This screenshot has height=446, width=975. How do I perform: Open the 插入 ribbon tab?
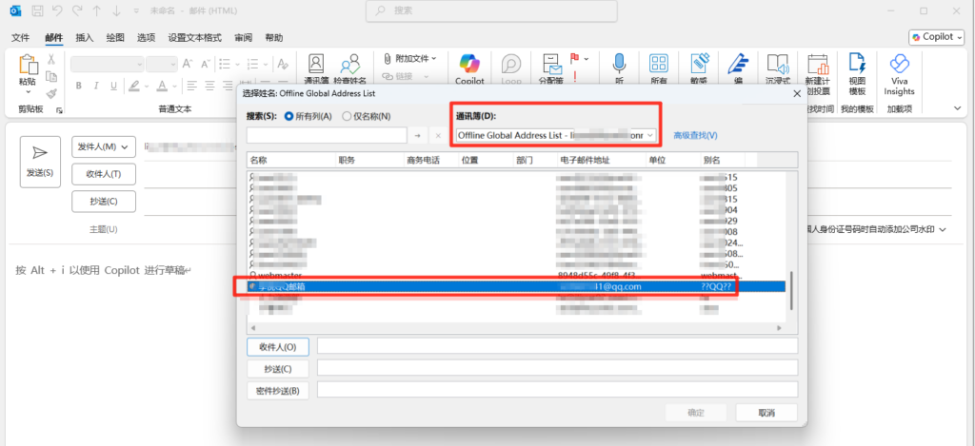[84, 37]
